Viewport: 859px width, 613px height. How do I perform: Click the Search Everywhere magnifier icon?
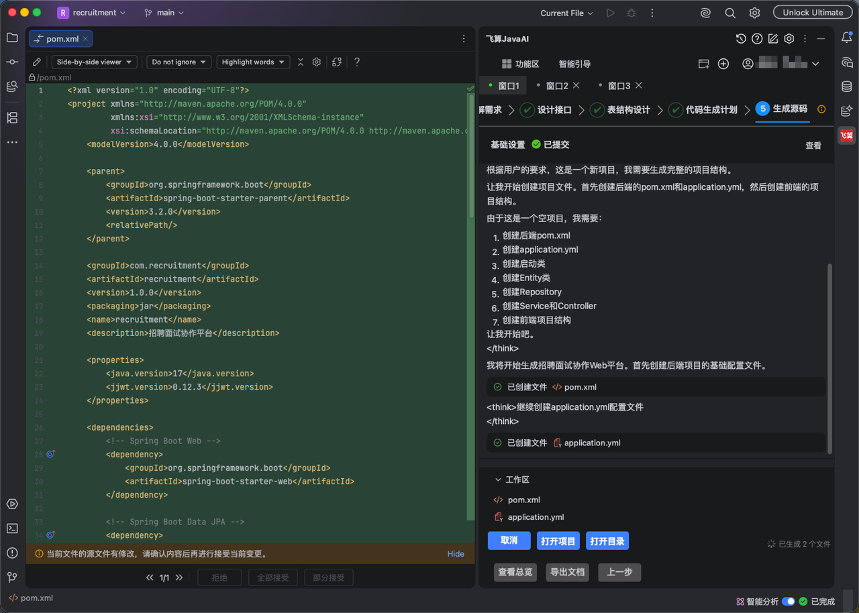click(x=730, y=13)
